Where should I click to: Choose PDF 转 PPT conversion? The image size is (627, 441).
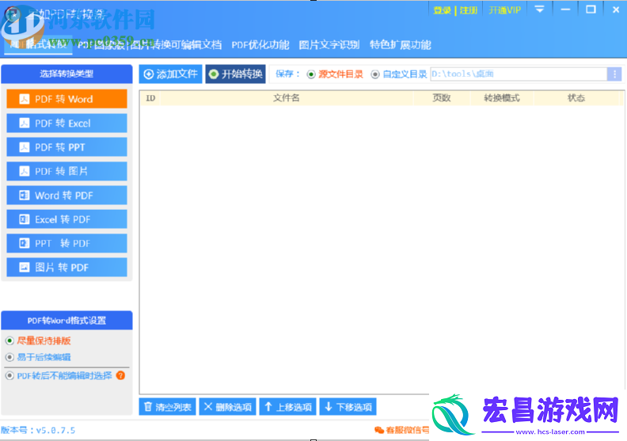pyautogui.click(x=66, y=147)
